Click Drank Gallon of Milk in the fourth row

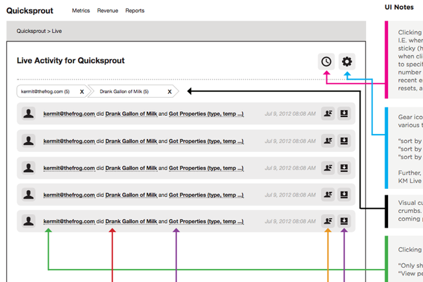[131, 195]
